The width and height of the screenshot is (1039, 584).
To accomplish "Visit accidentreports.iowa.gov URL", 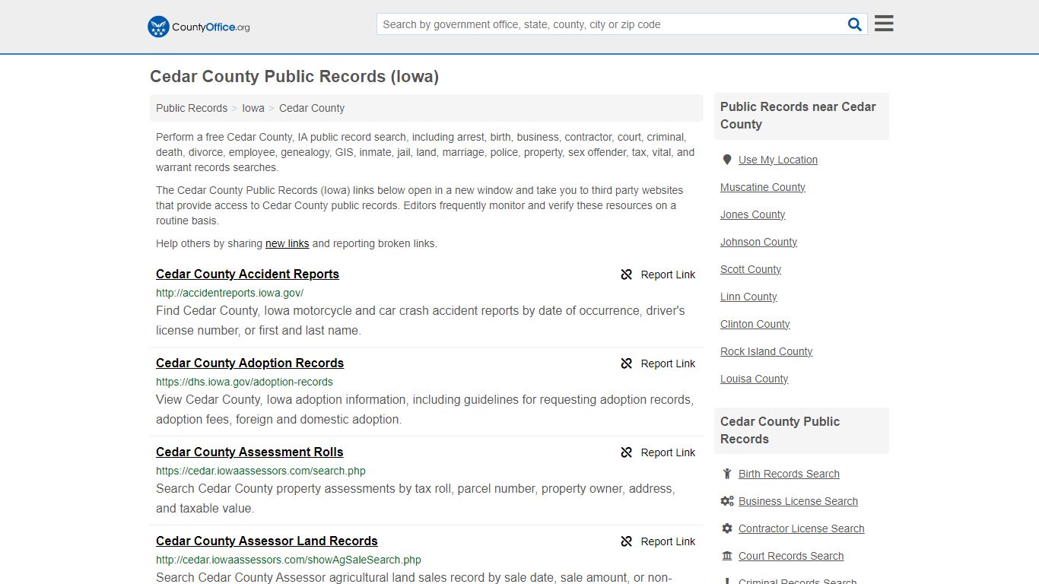I will click(x=230, y=293).
